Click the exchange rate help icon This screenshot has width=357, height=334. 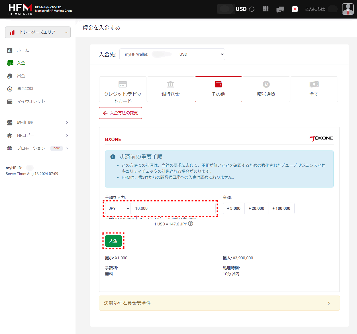click(191, 224)
